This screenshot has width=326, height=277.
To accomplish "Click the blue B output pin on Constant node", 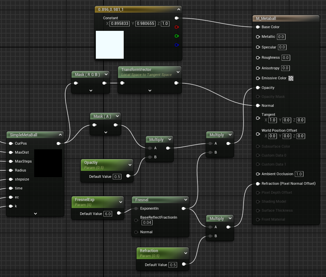I will tap(176, 45).
